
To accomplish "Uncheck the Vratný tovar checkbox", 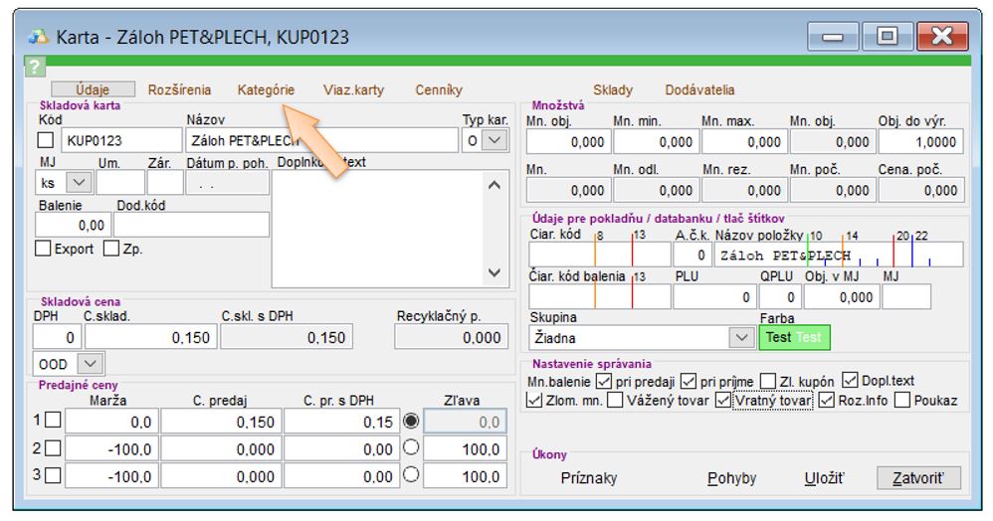I will [x=723, y=401].
